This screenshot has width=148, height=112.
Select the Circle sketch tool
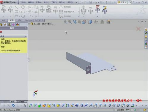point(23,7)
